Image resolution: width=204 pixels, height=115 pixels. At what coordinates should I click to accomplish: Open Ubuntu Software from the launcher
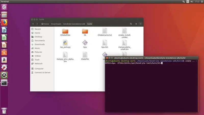4,53
